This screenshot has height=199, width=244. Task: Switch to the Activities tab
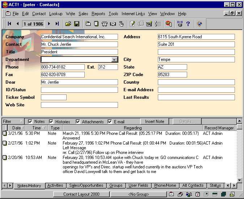tap(55, 185)
